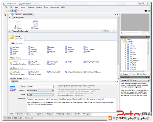Click the Add Table item
Image resolution: width=153 pixels, height=122 pixels.
pos(14,47)
